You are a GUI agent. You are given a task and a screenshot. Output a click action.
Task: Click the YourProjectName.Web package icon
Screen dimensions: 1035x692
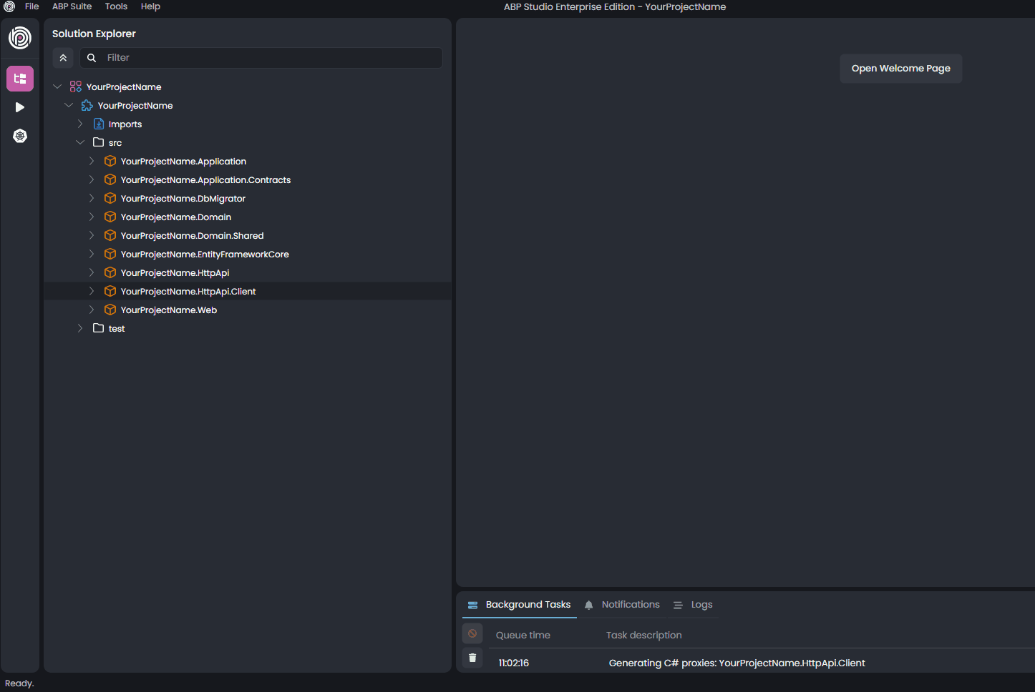[110, 310]
